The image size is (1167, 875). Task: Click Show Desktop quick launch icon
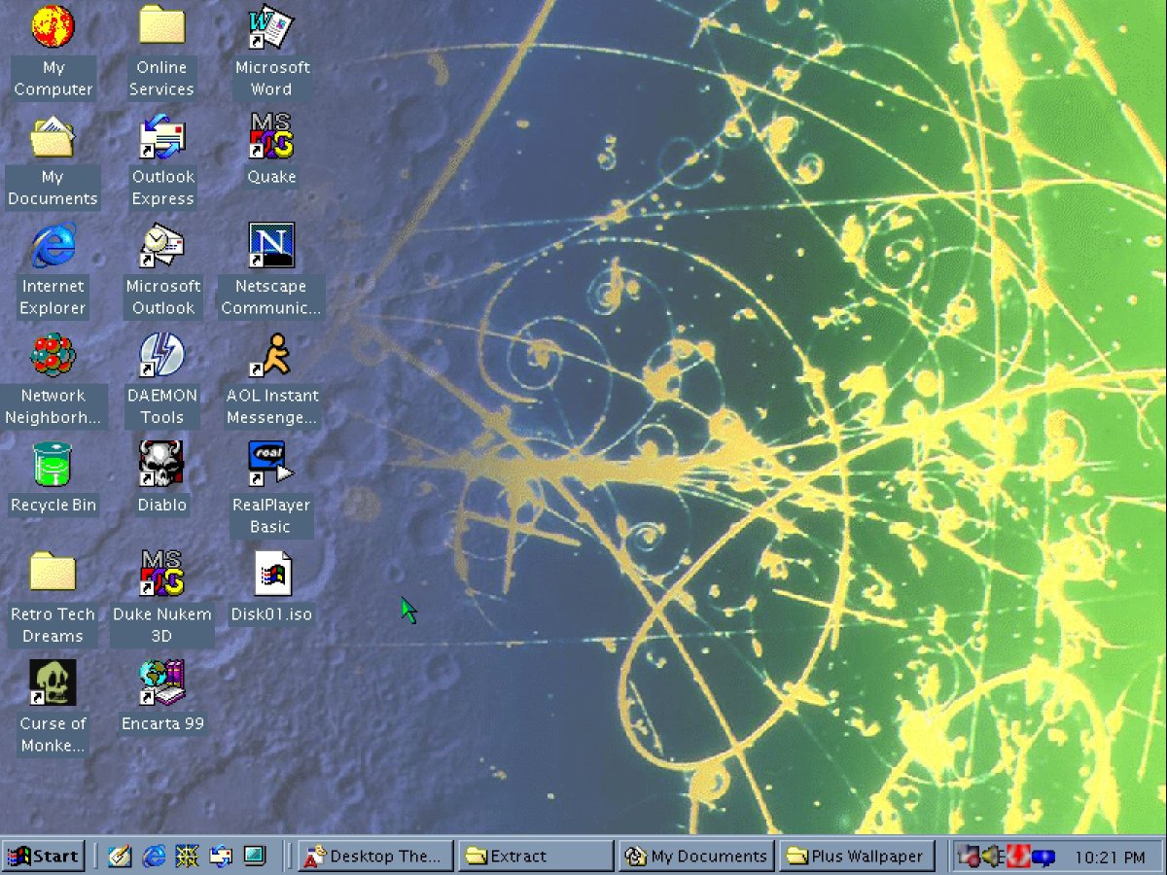click(x=255, y=857)
